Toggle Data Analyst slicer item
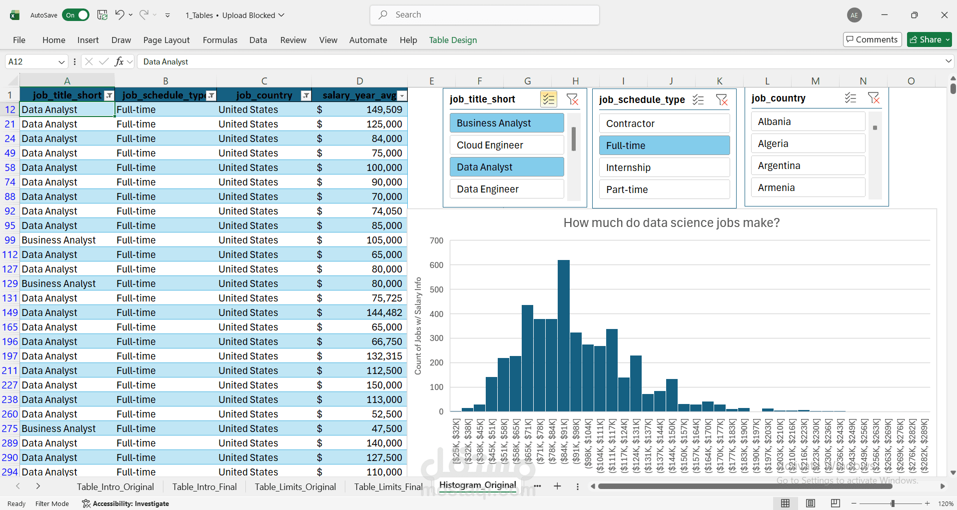 (x=507, y=167)
